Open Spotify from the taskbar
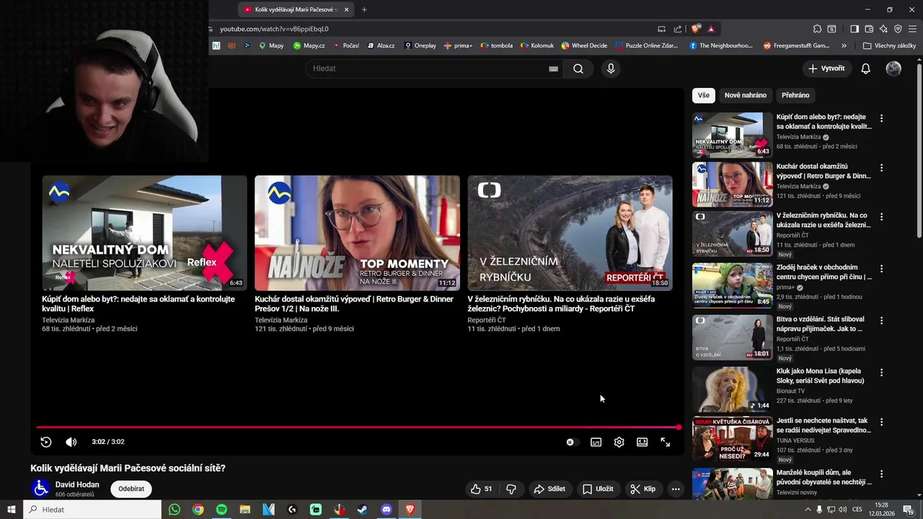Screen dimensions: 923x519 click(x=221, y=510)
